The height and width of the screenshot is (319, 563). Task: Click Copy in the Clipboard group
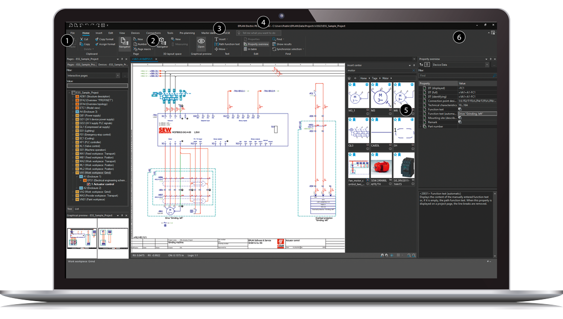click(85, 44)
